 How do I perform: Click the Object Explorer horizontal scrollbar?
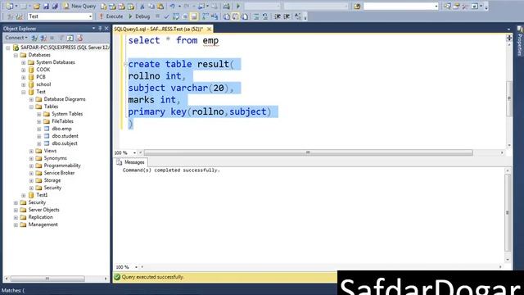click(x=47, y=279)
